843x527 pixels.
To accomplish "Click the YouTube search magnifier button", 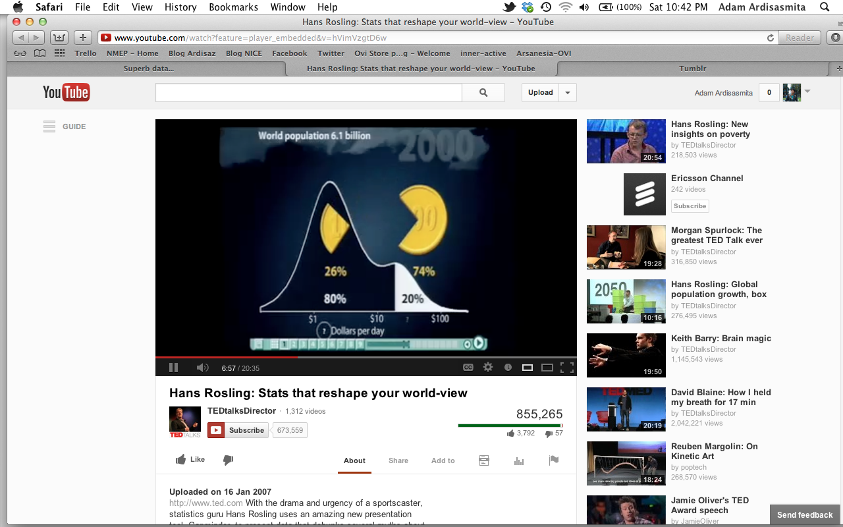I will [x=483, y=93].
